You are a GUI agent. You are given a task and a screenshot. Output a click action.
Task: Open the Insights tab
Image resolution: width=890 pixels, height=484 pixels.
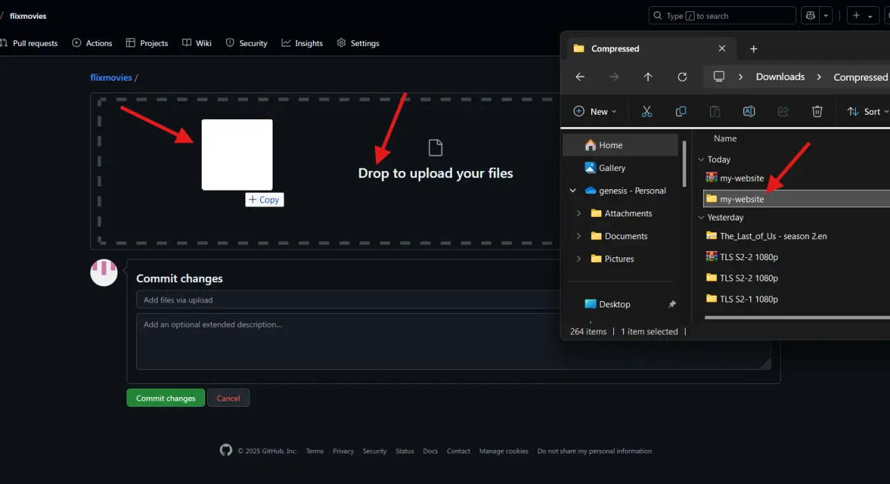pos(302,43)
